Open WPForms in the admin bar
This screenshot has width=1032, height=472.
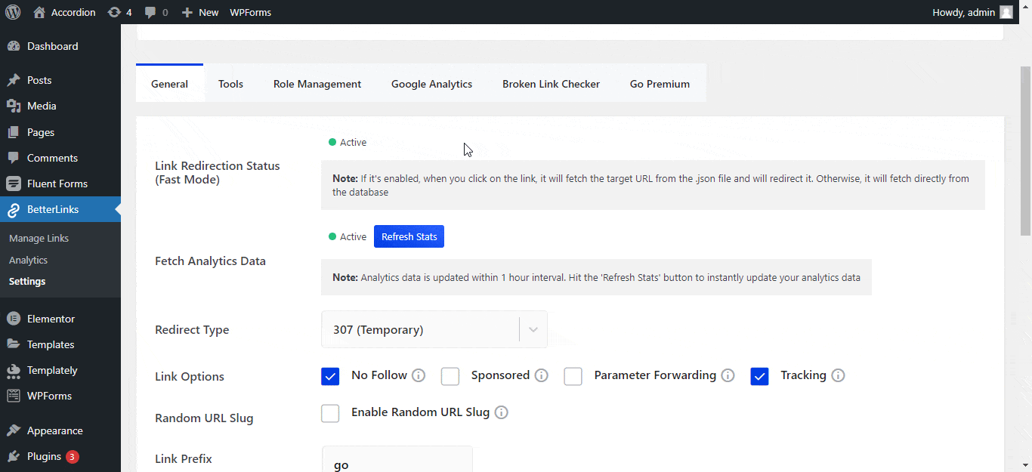click(x=250, y=12)
